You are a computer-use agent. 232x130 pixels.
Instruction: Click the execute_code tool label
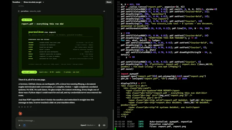pos(35,11)
